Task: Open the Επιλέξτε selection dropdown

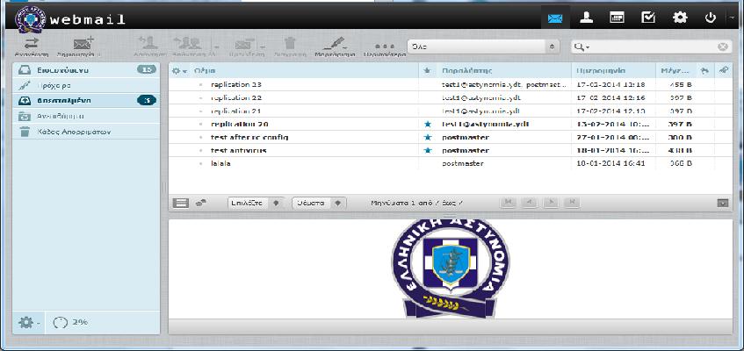Action: click(256, 203)
